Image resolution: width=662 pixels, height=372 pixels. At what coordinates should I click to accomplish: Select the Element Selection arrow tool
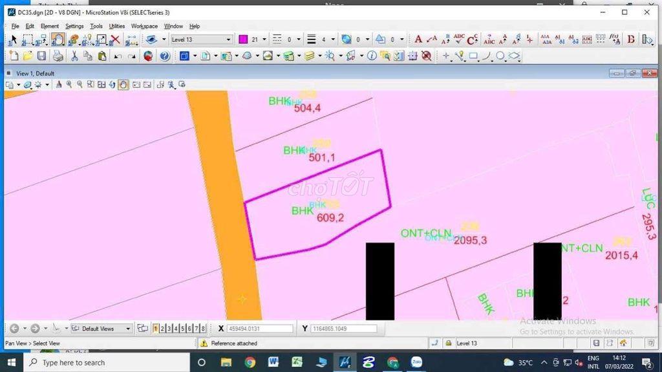click(12, 39)
